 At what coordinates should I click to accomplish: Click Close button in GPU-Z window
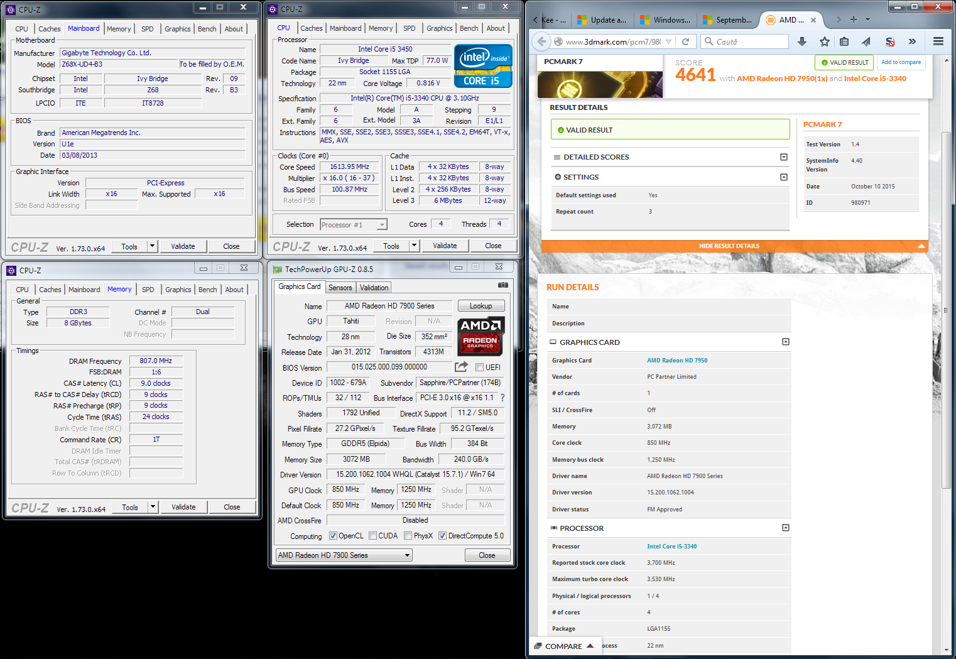pyautogui.click(x=487, y=555)
